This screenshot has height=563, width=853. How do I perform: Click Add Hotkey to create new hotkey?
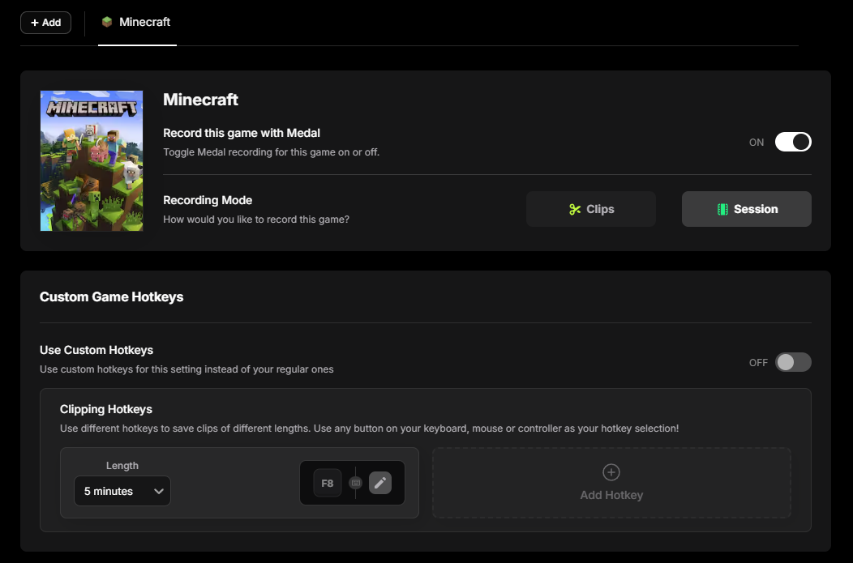click(x=611, y=483)
